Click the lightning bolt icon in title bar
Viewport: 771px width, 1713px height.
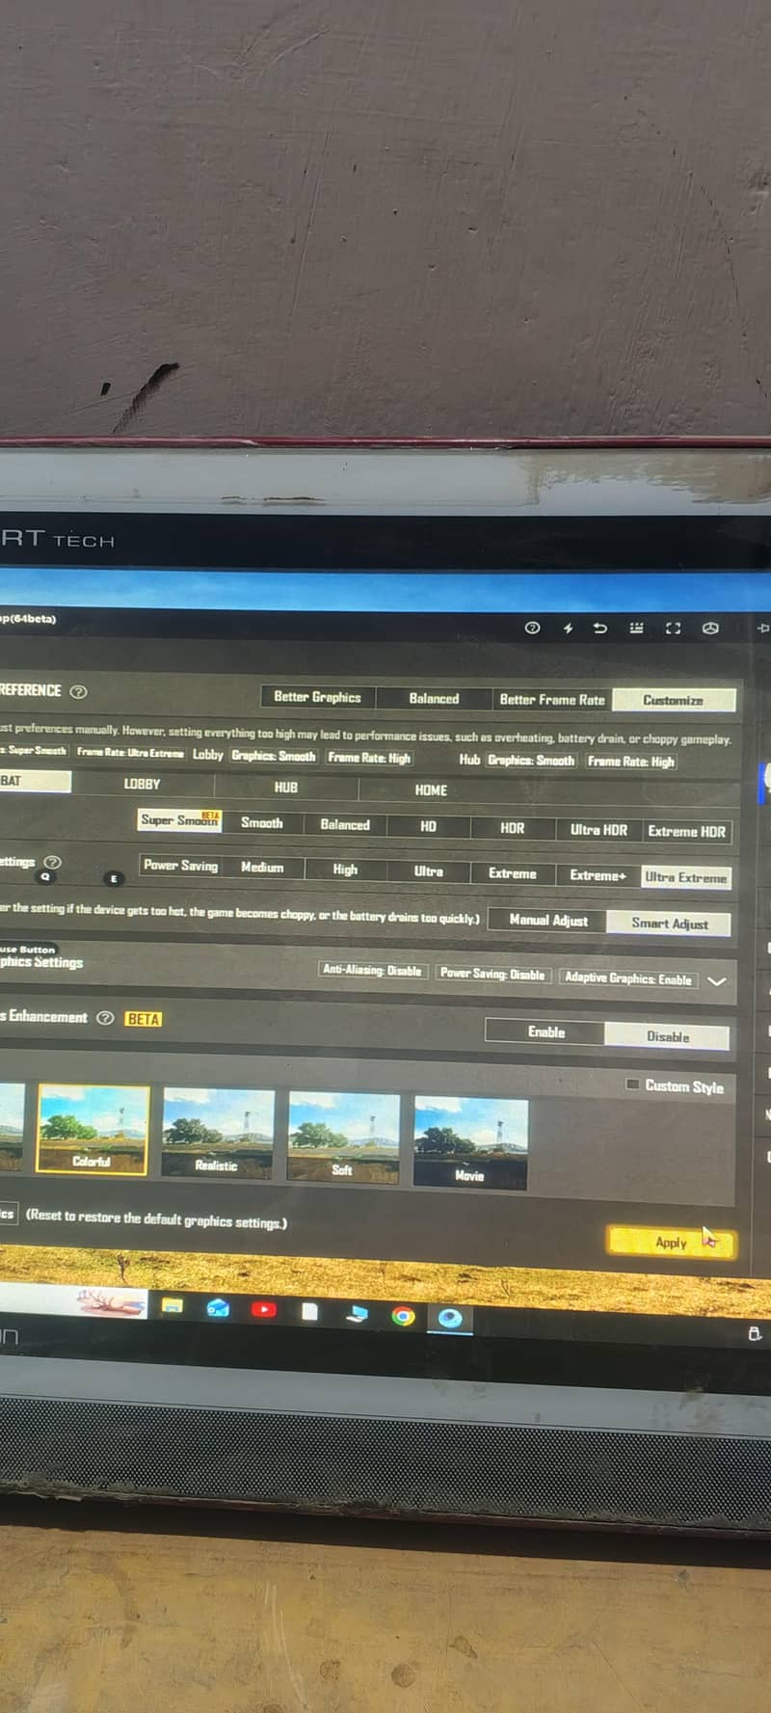point(568,629)
